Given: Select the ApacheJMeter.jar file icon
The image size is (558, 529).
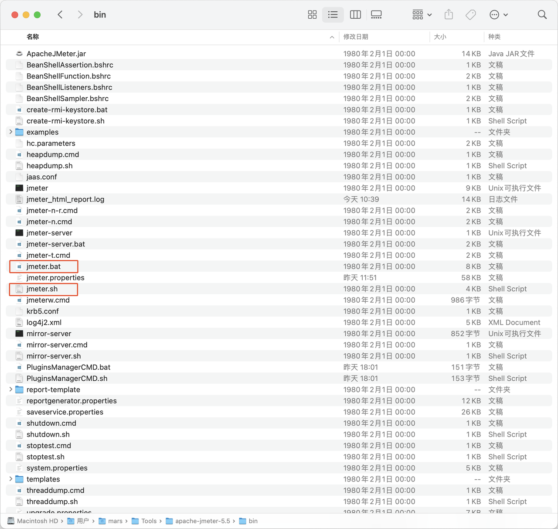Looking at the screenshot, I should point(19,54).
